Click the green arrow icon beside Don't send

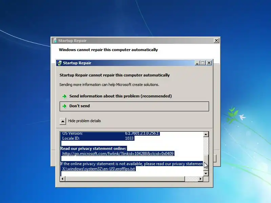tap(64, 106)
